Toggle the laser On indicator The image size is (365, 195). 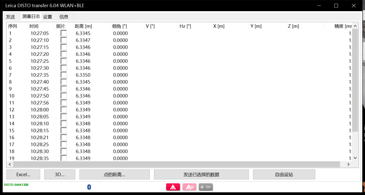[205, 187]
